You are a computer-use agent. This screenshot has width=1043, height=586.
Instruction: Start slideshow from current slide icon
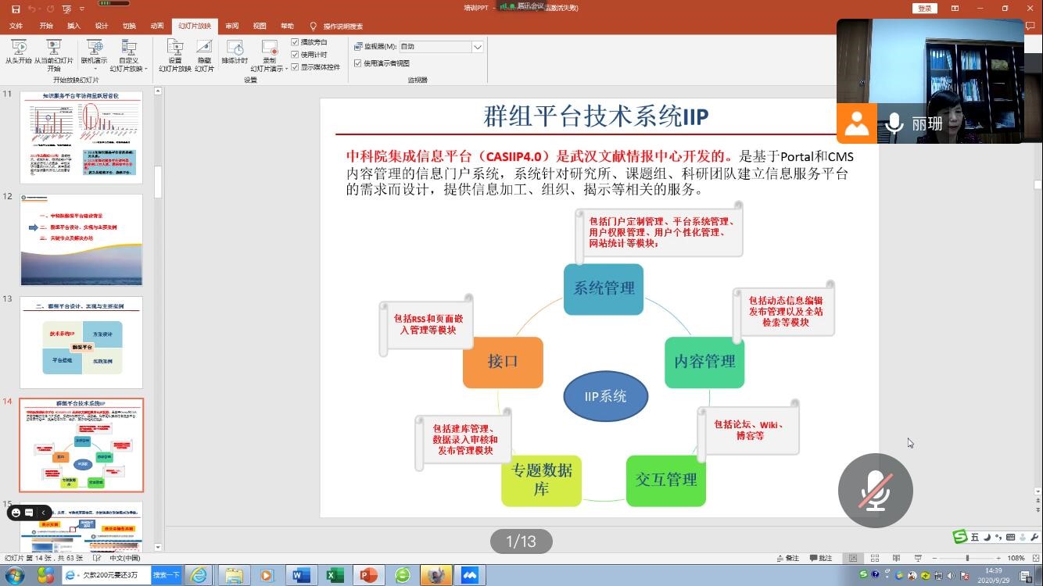(x=53, y=48)
